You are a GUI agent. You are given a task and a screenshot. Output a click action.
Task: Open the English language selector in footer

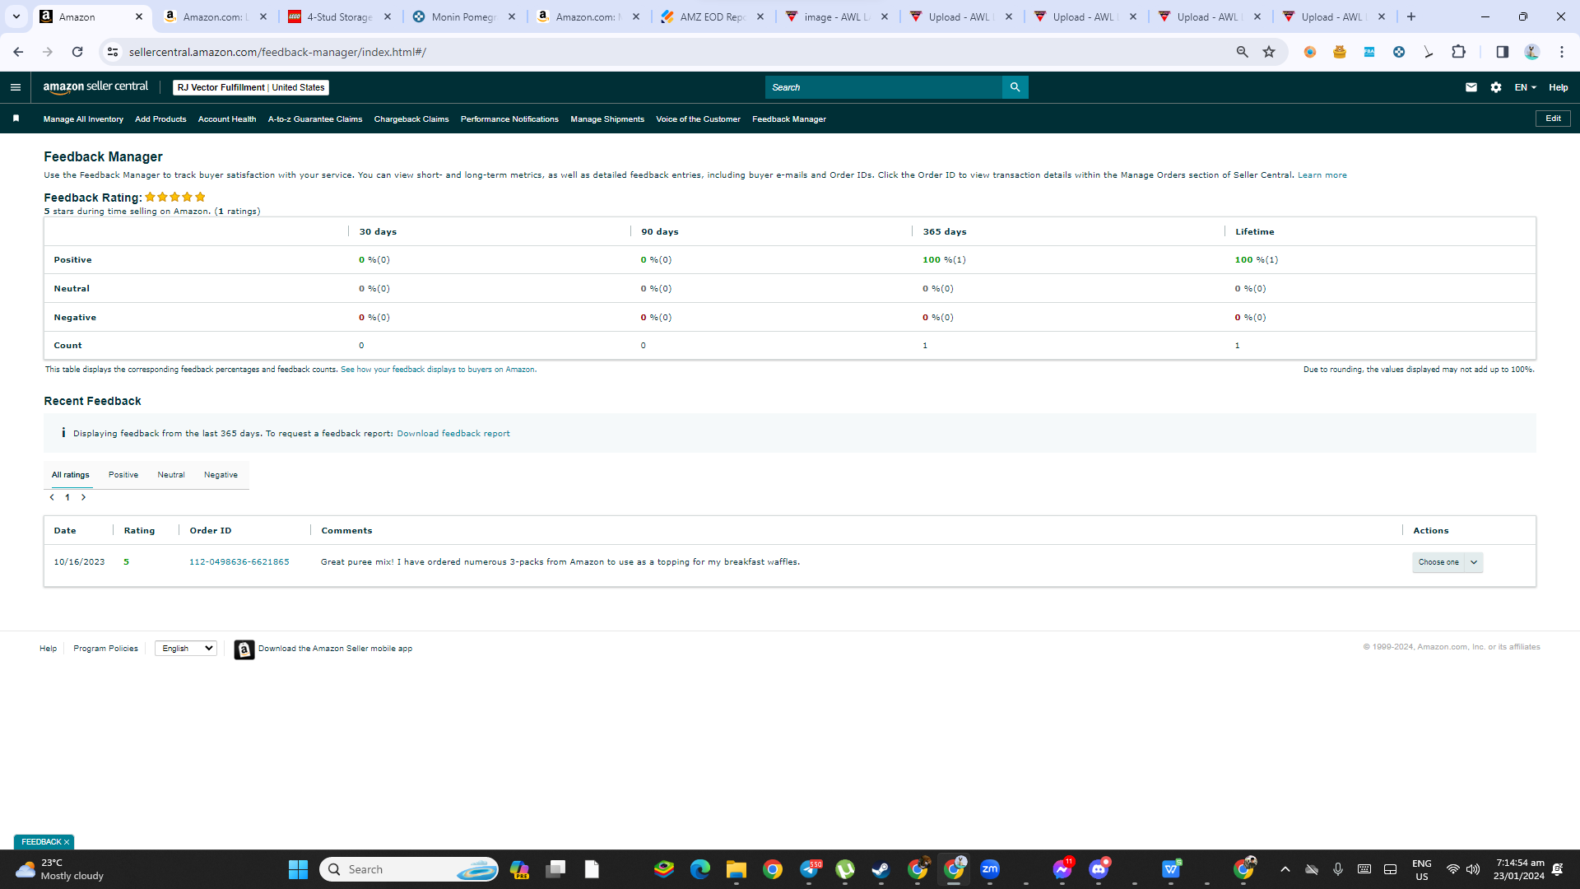click(186, 649)
